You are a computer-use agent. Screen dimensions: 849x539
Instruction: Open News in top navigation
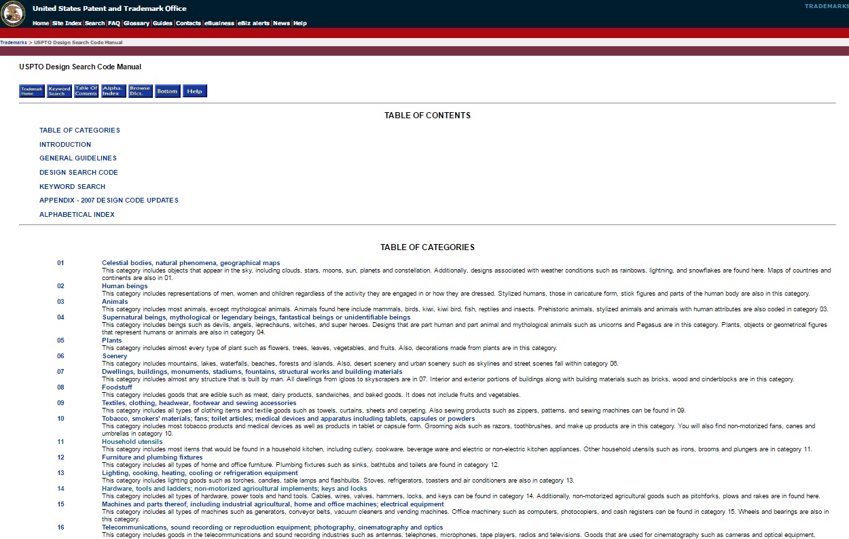click(282, 23)
